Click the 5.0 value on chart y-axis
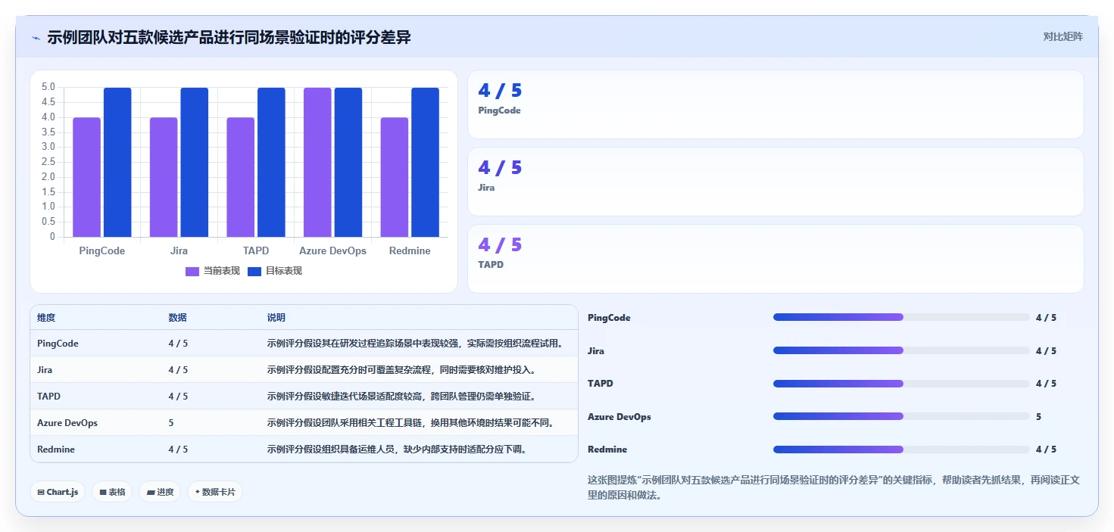Screen dimensions: 1114x532 (48, 87)
